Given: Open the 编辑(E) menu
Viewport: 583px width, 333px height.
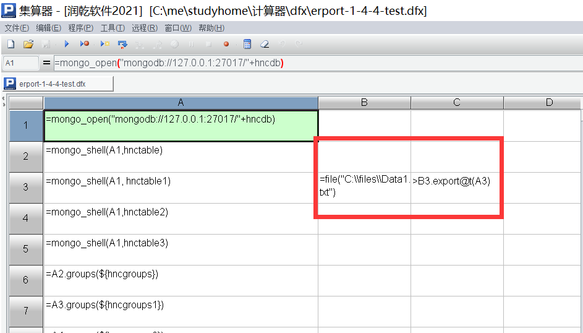Looking at the screenshot, I should (49, 28).
